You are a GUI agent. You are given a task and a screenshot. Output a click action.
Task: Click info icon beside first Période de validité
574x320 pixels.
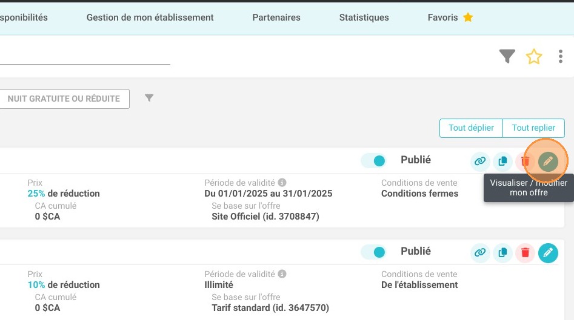(x=282, y=182)
